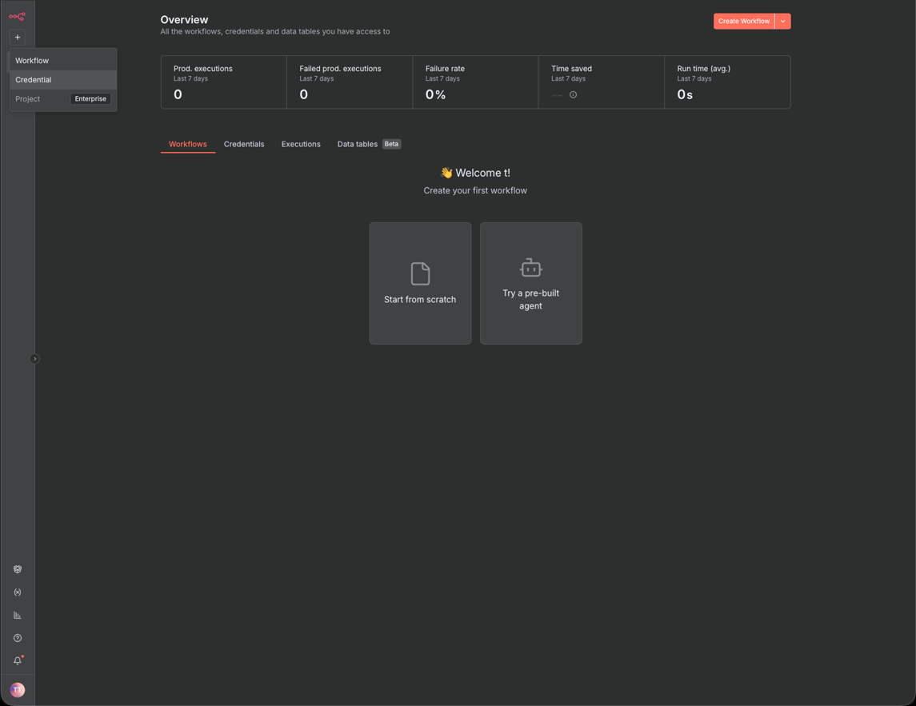This screenshot has height=706, width=916.
Task: Click the Time saved info icon
Action: pos(573,94)
